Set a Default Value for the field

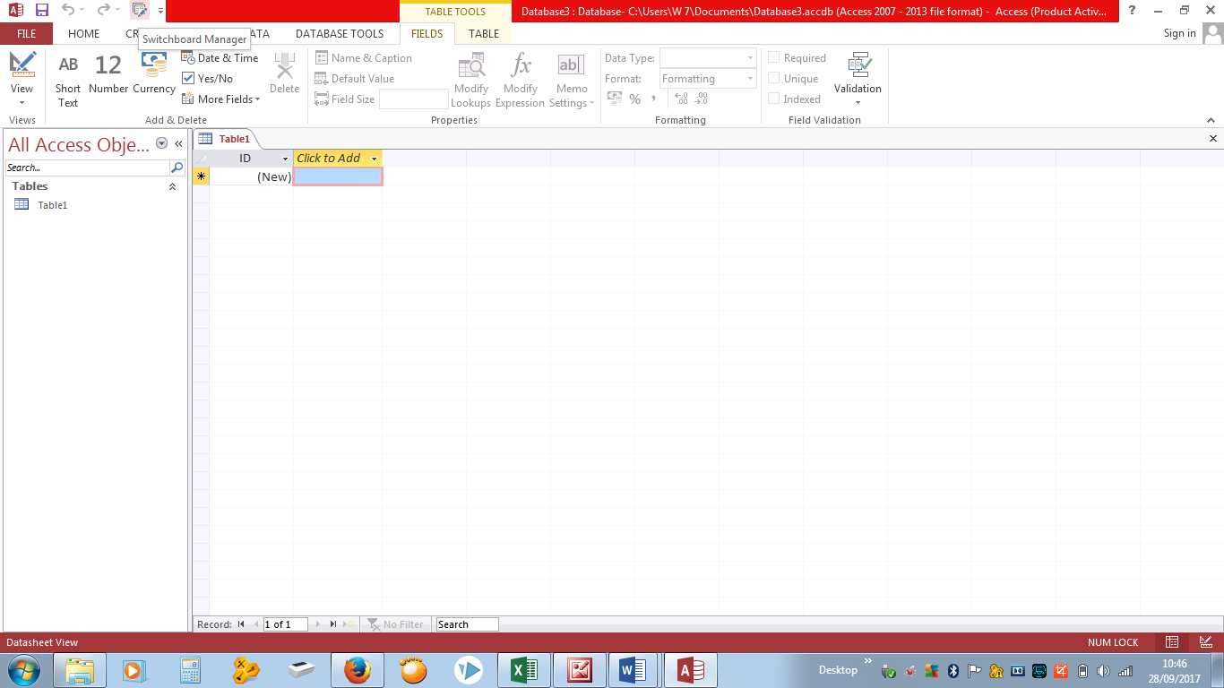pyautogui.click(x=356, y=78)
